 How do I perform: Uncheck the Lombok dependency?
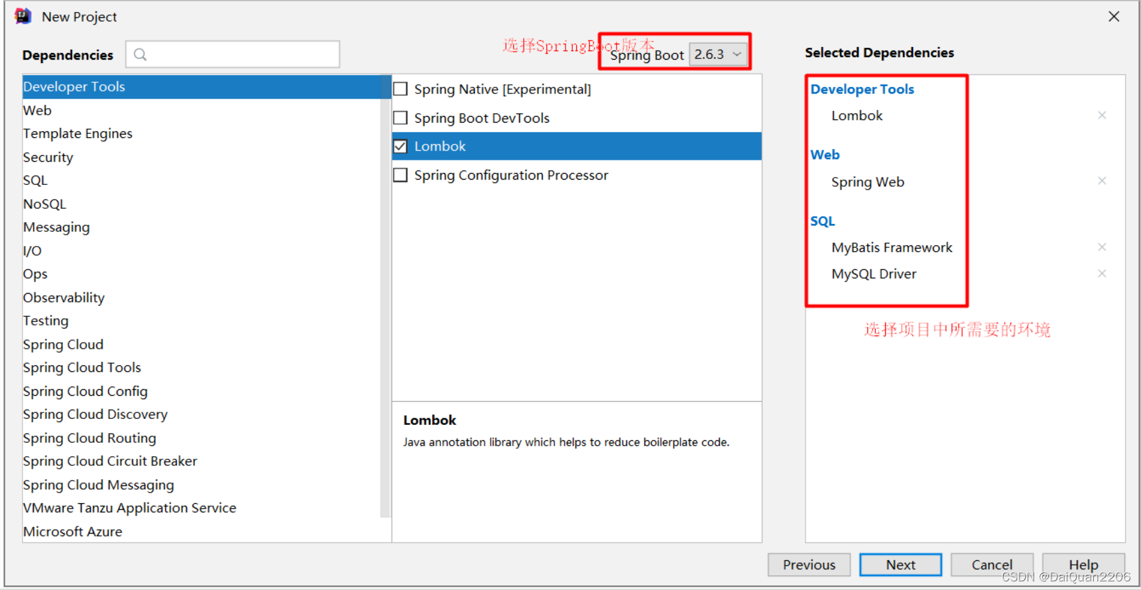tap(400, 147)
